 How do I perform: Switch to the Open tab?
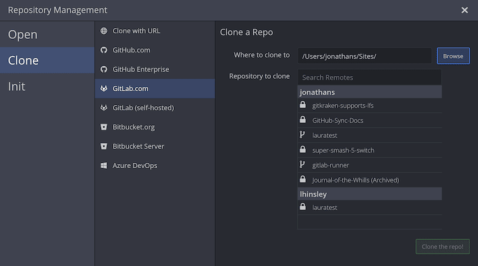23,35
